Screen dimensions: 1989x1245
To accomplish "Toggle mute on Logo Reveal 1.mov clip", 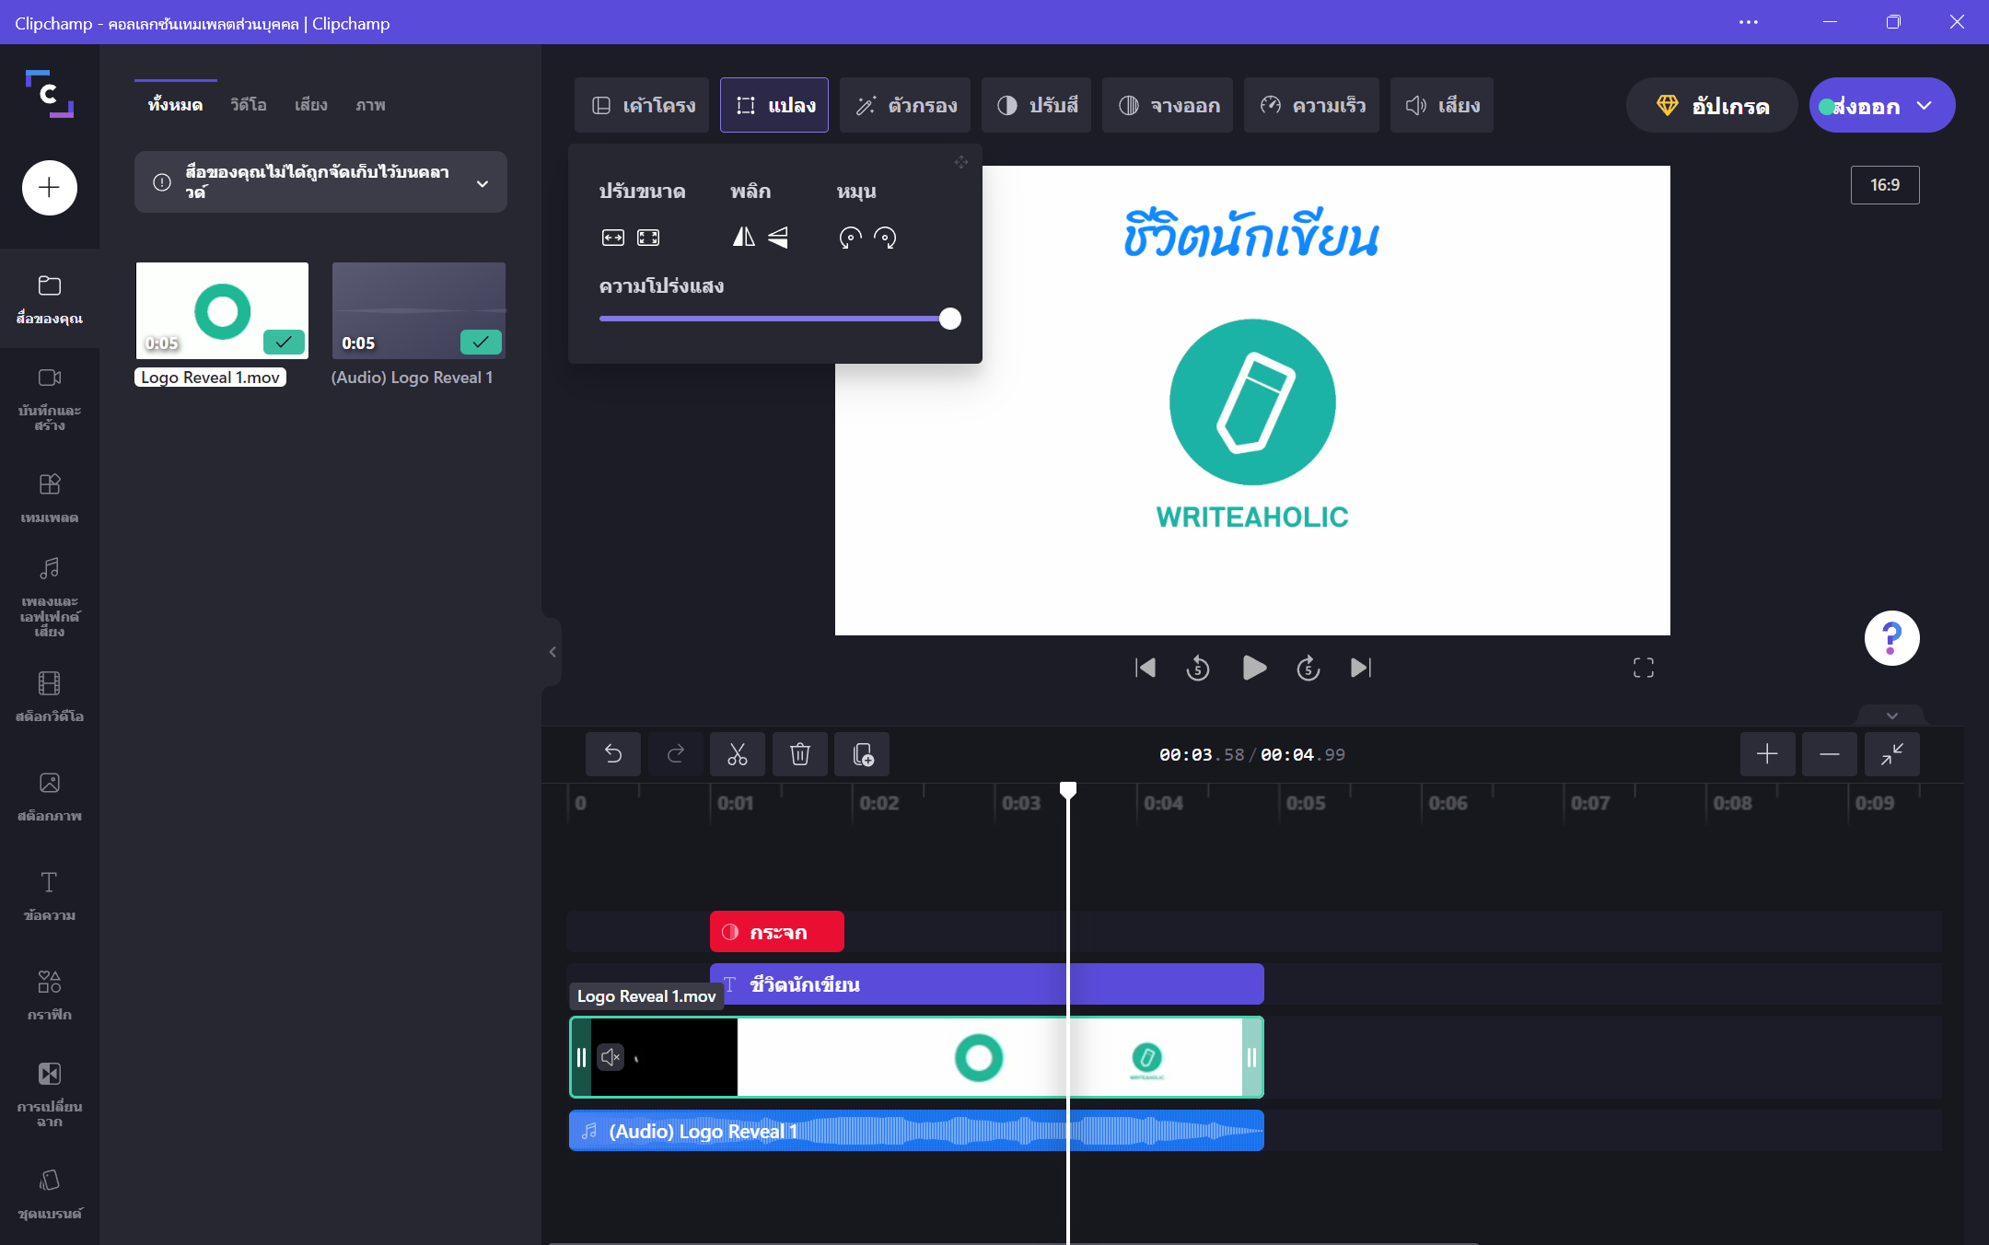I will point(611,1057).
